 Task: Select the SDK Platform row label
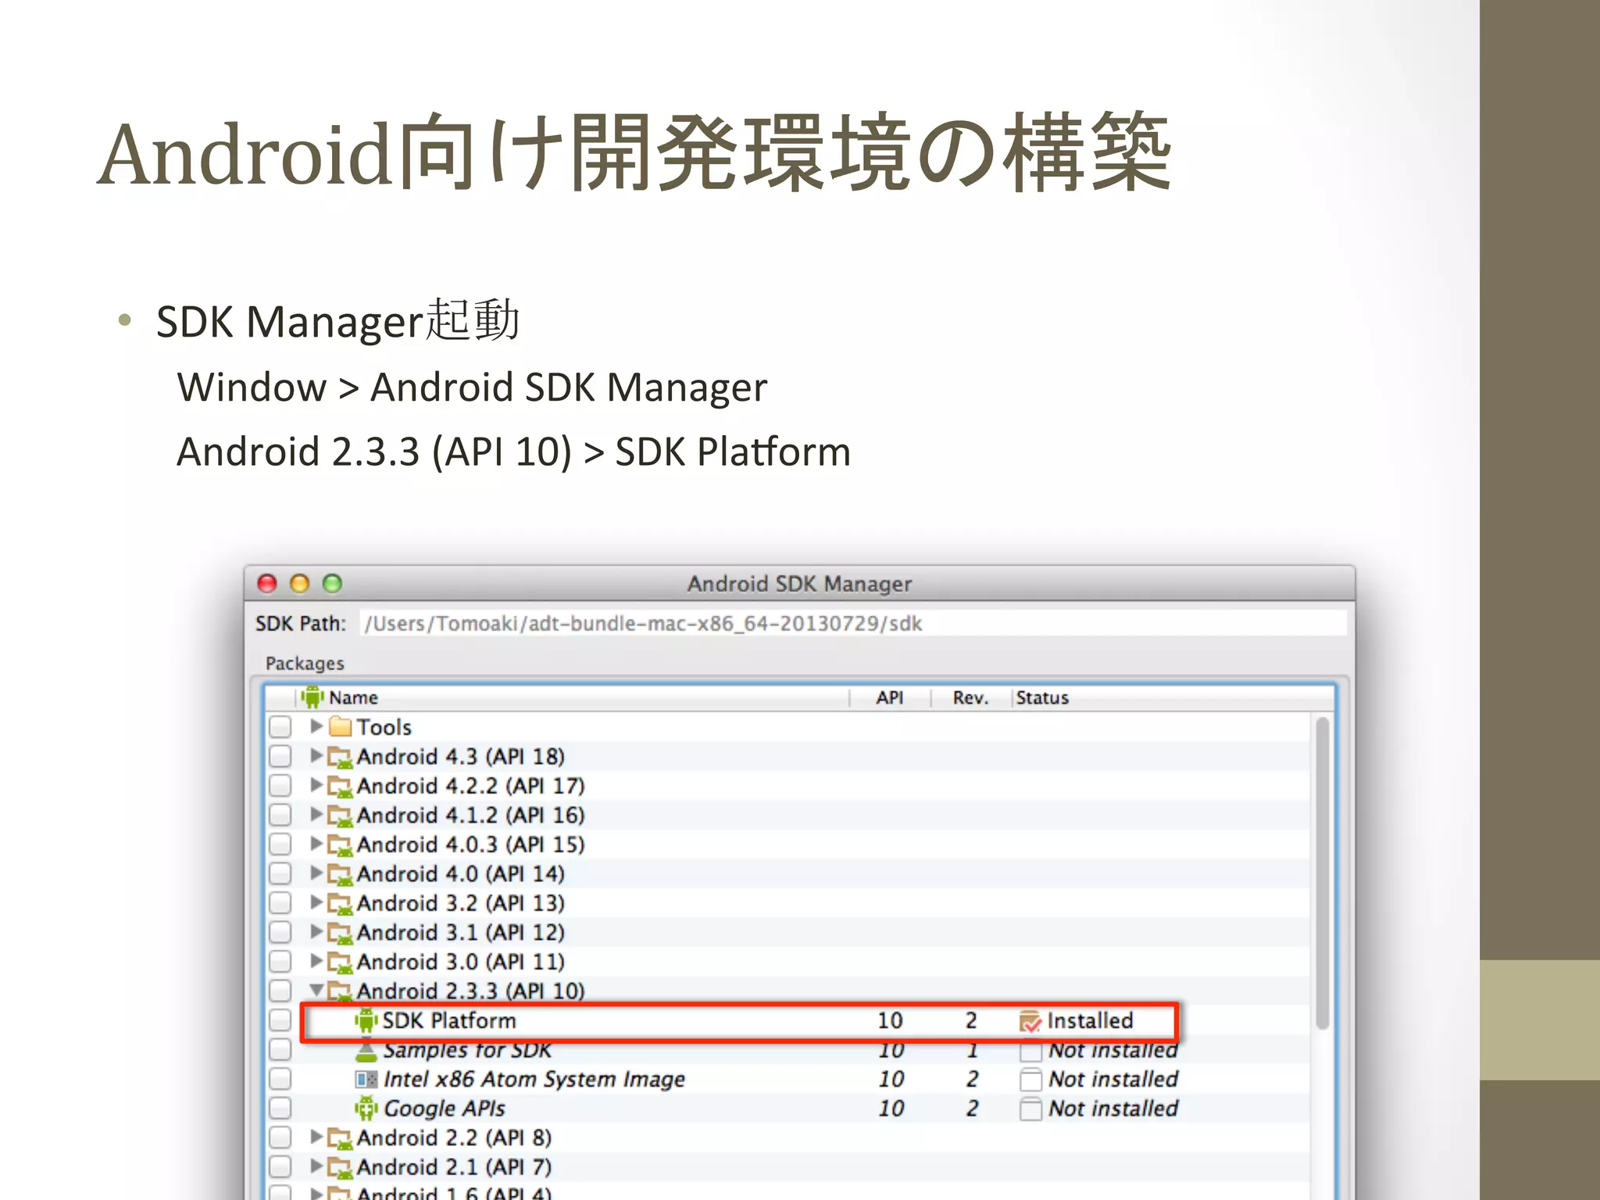(x=448, y=1021)
